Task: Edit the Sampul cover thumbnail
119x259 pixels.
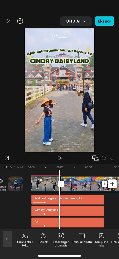Action: [15, 184]
